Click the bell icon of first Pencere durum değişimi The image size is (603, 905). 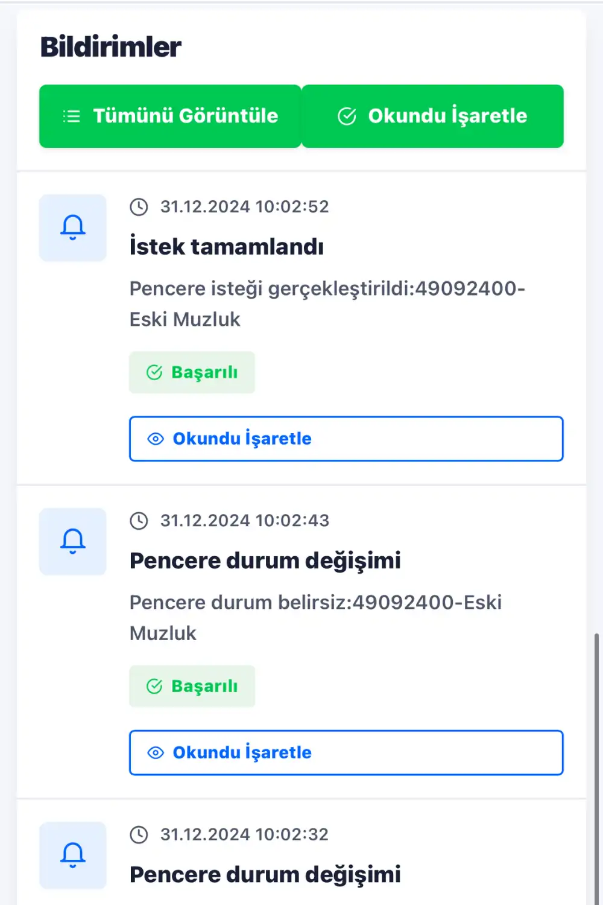click(72, 541)
